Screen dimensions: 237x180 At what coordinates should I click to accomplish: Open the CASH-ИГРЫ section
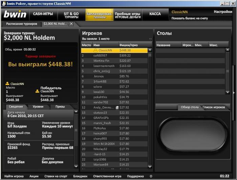coord(43,14)
